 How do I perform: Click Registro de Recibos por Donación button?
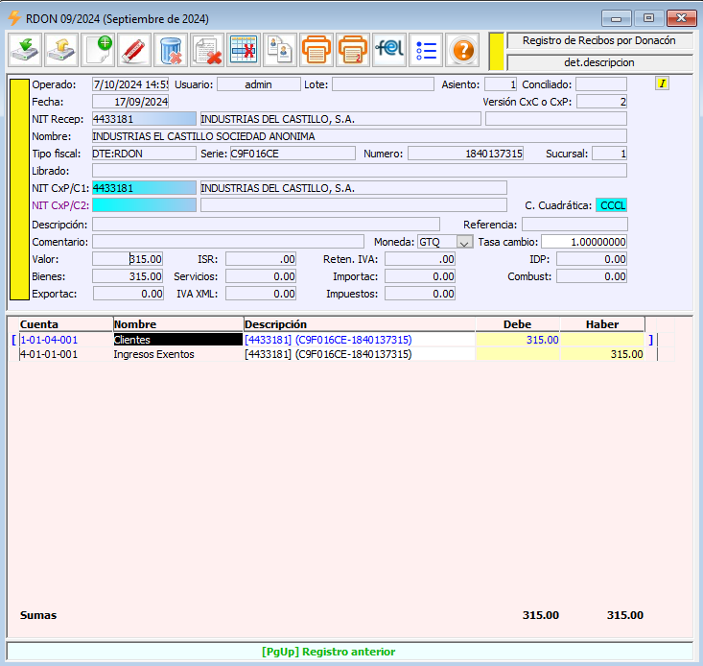pos(598,40)
